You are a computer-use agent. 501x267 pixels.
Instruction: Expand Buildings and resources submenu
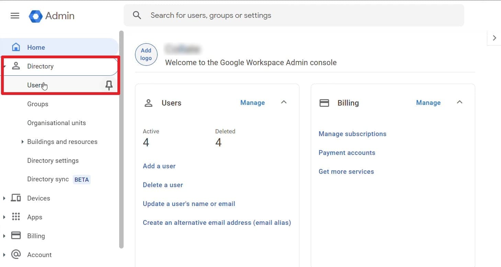coord(22,142)
